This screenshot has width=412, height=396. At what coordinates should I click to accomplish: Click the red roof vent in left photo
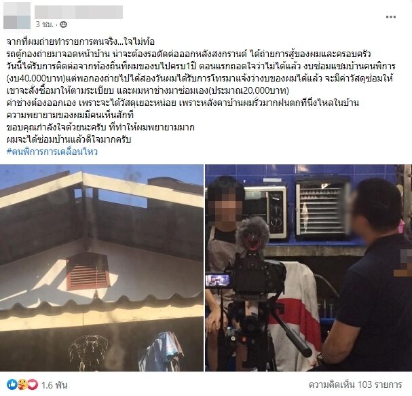click(x=88, y=271)
